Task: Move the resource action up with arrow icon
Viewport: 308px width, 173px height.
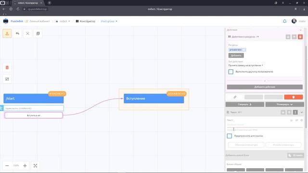Action: (294, 37)
